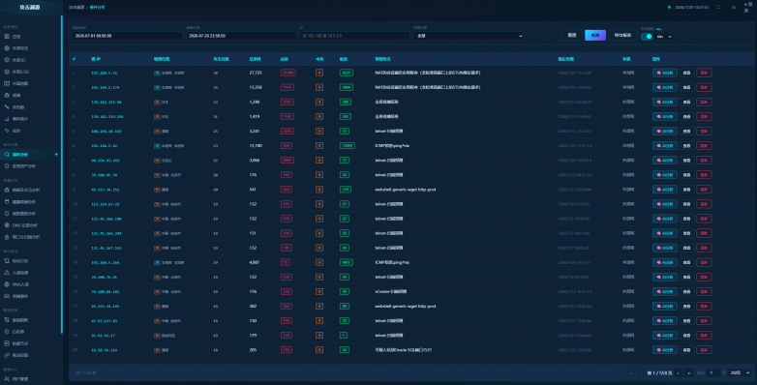
Task: Click the start time field 2026-07-01 00:00:00
Action: pos(128,36)
